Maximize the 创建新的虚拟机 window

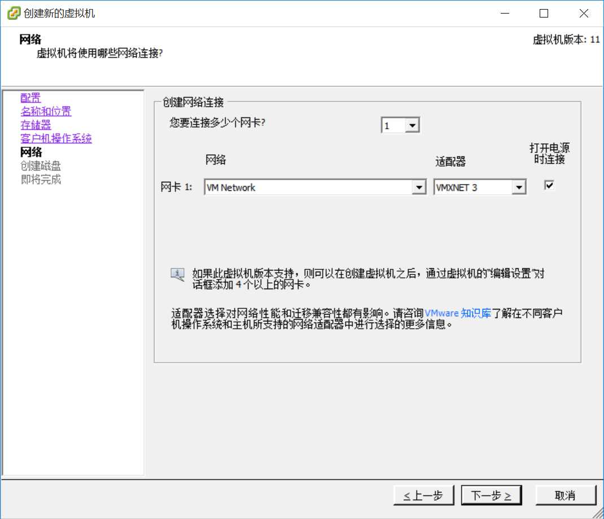(544, 13)
